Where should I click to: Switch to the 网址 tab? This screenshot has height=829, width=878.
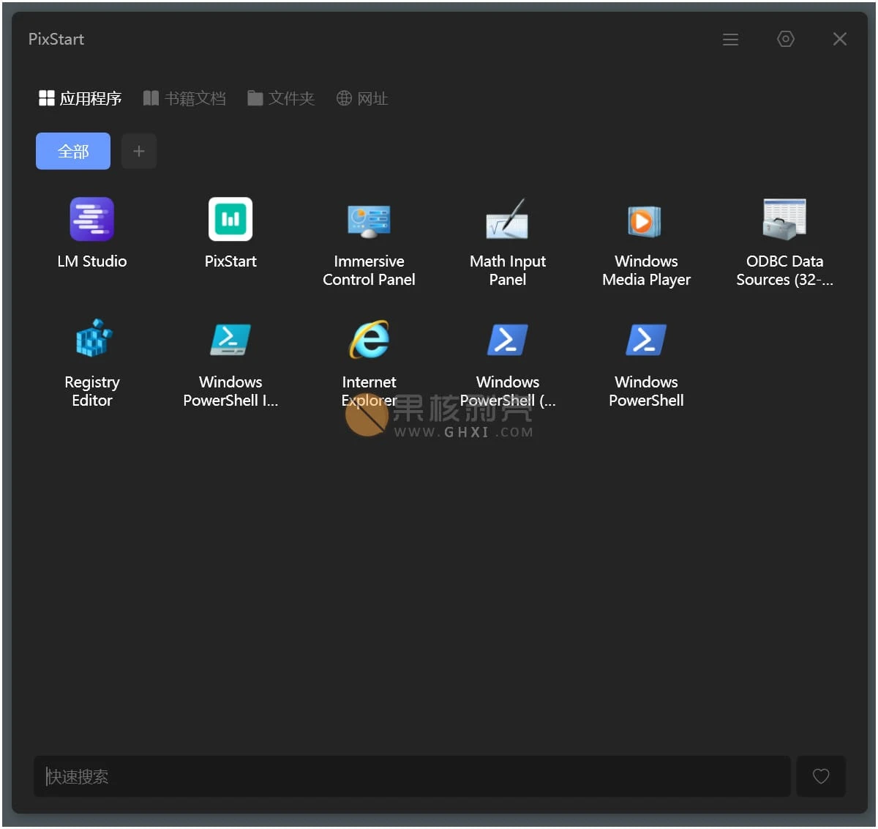coord(362,98)
